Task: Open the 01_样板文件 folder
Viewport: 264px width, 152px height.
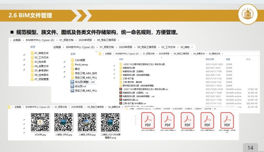Action: [41, 53]
